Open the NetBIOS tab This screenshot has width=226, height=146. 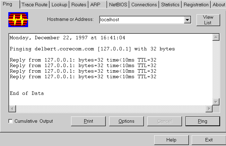[x=118, y=5]
